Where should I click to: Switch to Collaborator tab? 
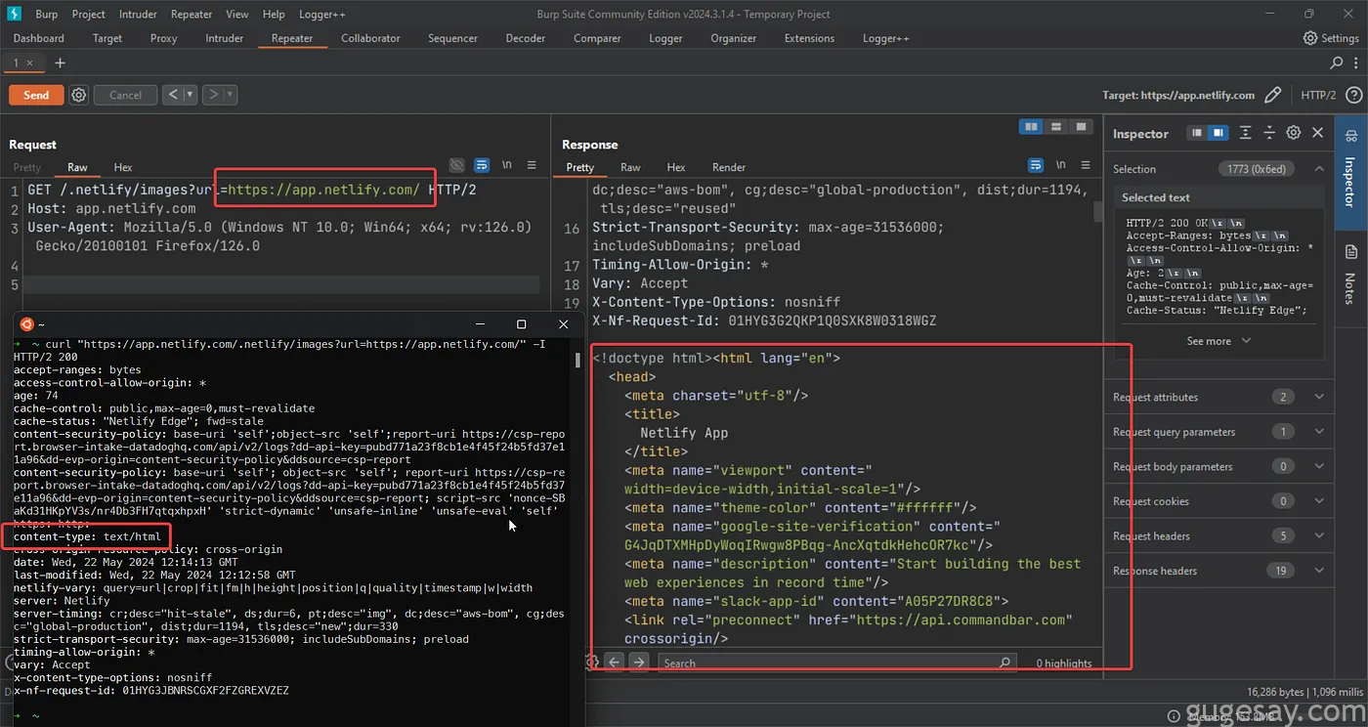(x=370, y=38)
